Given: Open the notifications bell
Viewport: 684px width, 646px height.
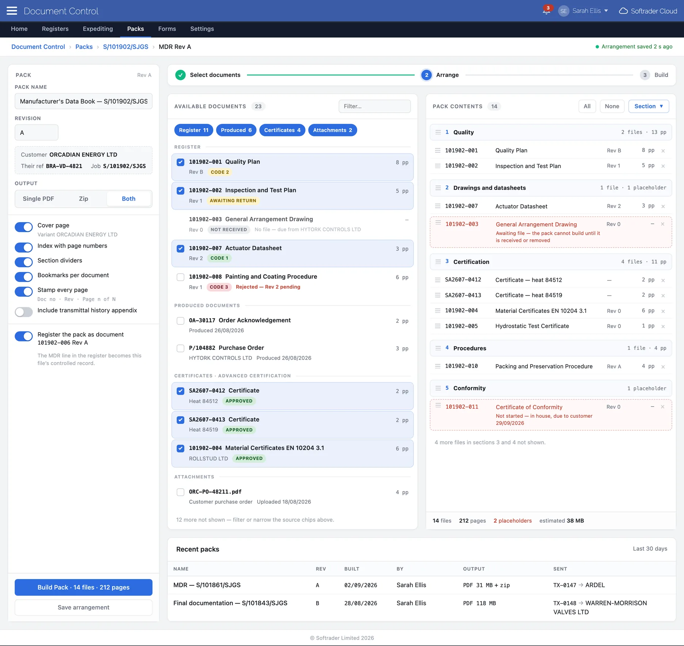Looking at the screenshot, I should click(546, 11).
